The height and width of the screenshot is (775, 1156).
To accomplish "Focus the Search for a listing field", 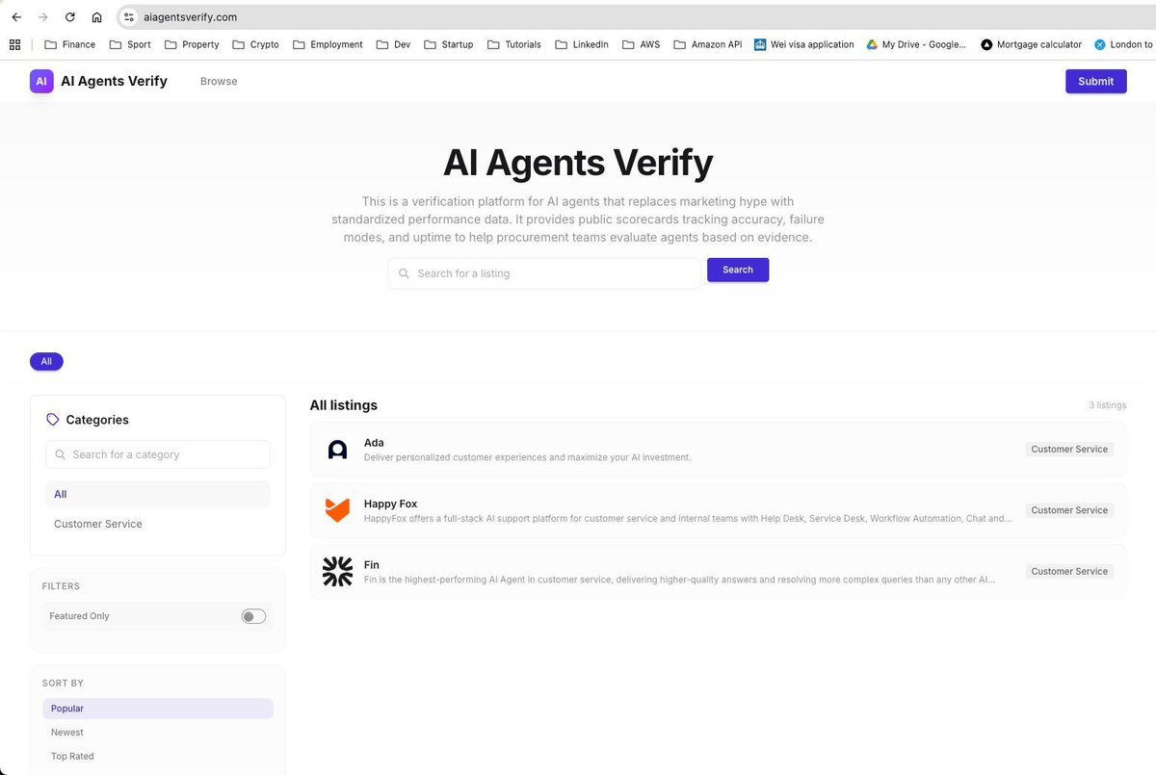I will [544, 273].
